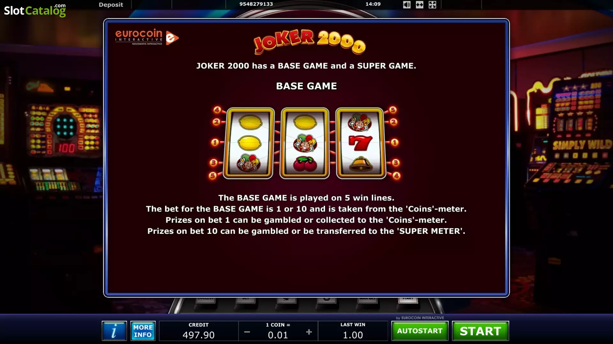This screenshot has height=344, width=613.
Task: Decrease coin value with minus button
Action: click(x=247, y=332)
